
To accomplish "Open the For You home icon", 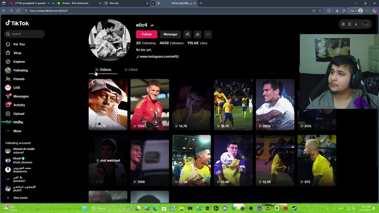I will tap(8, 44).
